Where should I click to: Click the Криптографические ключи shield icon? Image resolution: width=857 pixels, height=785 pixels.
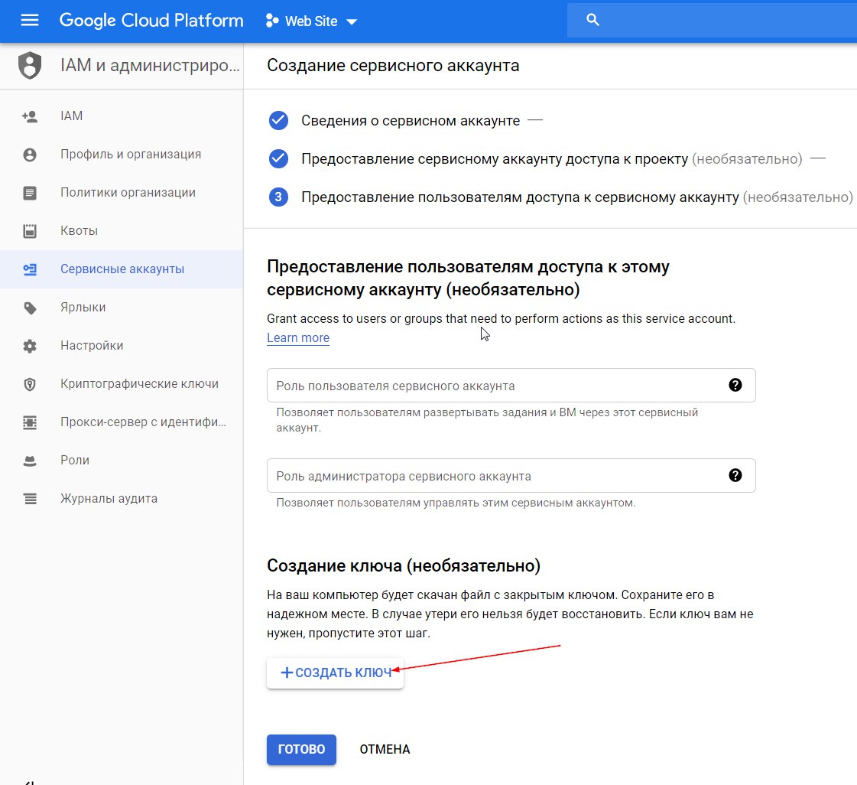point(30,385)
